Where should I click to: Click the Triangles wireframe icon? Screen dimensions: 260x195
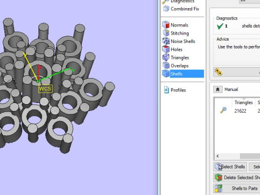pos(166,57)
